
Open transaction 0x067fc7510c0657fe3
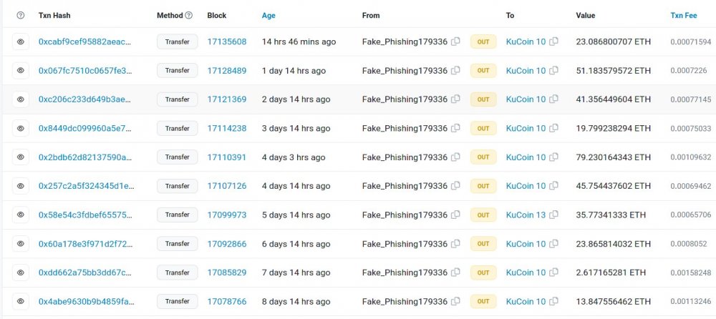(85, 70)
